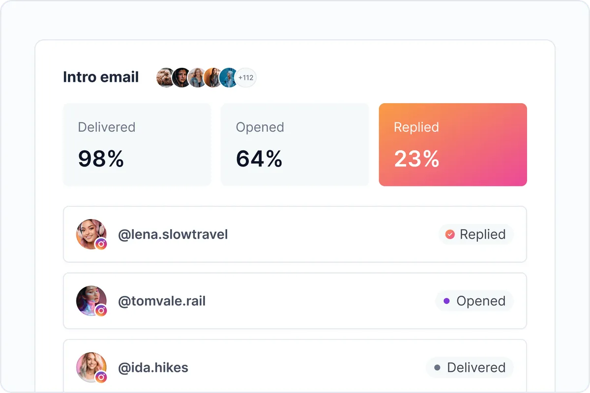Viewport: 590px width, 393px height.
Task: Select the Delivered 98% stat card
Action: pyautogui.click(x=137, y=144)
